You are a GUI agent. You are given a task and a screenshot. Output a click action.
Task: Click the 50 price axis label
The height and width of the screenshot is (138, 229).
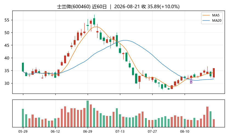coord(7,33)
